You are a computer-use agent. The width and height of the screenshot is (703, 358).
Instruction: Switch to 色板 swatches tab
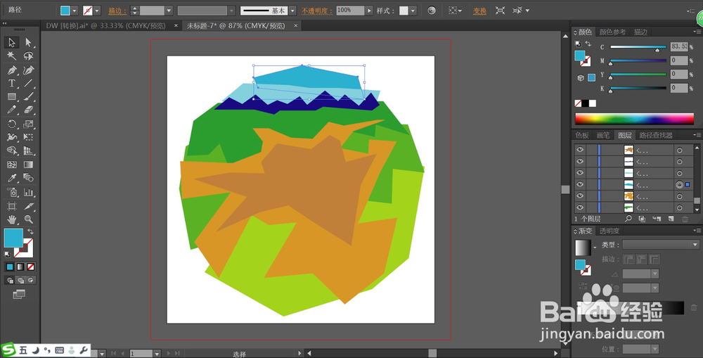pyautogui.click(x=582, y=135)
